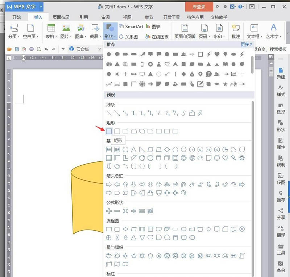Open the 审阅 review tab
The height and width of the screenshot is (277, 290).
click(x=105, y=17)
